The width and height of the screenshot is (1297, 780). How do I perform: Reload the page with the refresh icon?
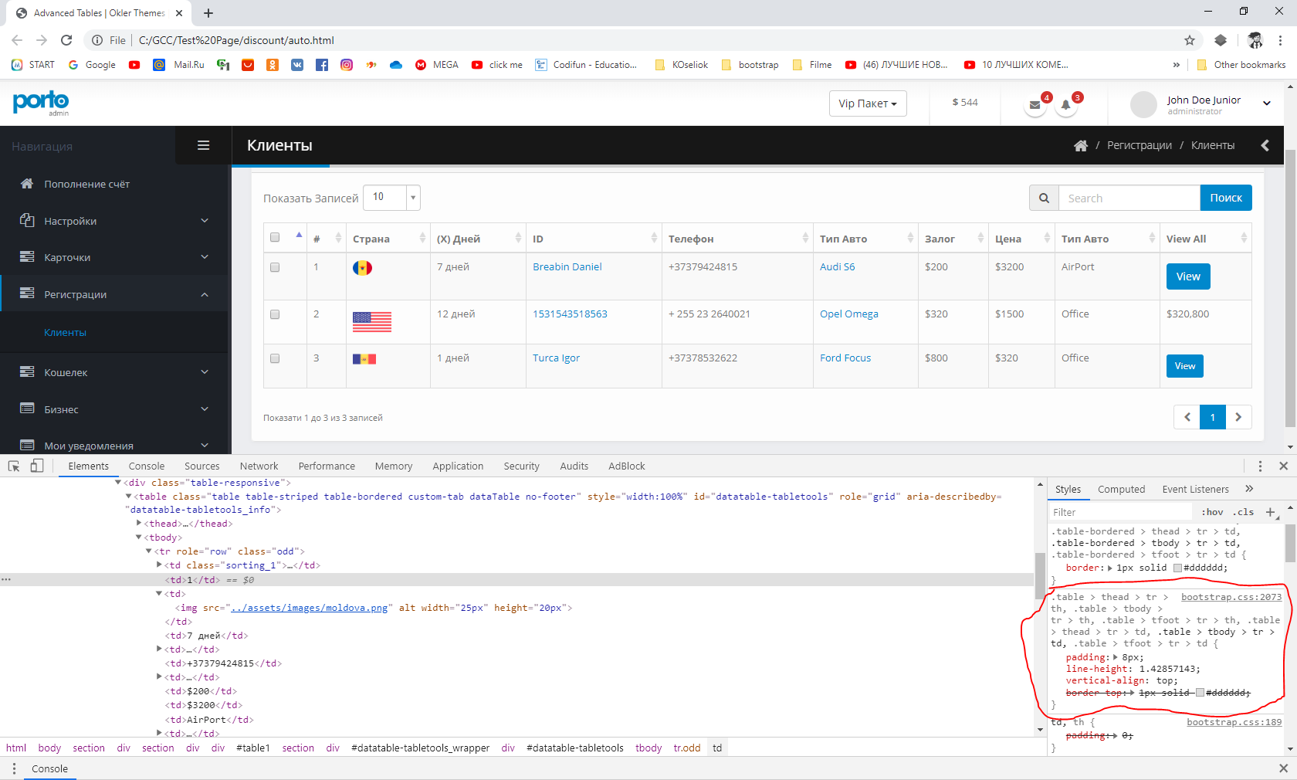click(x=66, y=40)
